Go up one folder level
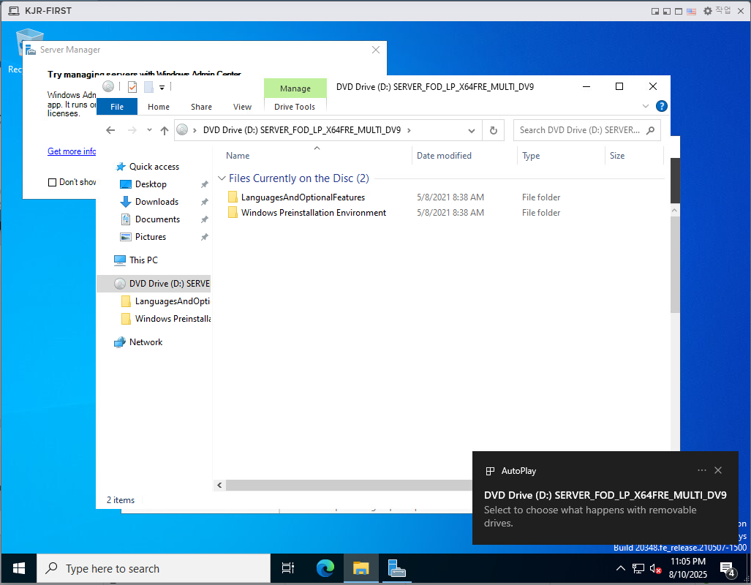 tap(165, 130)
